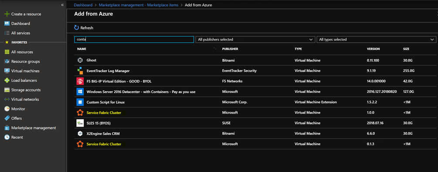Screen dimensions: 438x172
Task: Click the Resource groups cube icon
Action: [x=7, y=61]
